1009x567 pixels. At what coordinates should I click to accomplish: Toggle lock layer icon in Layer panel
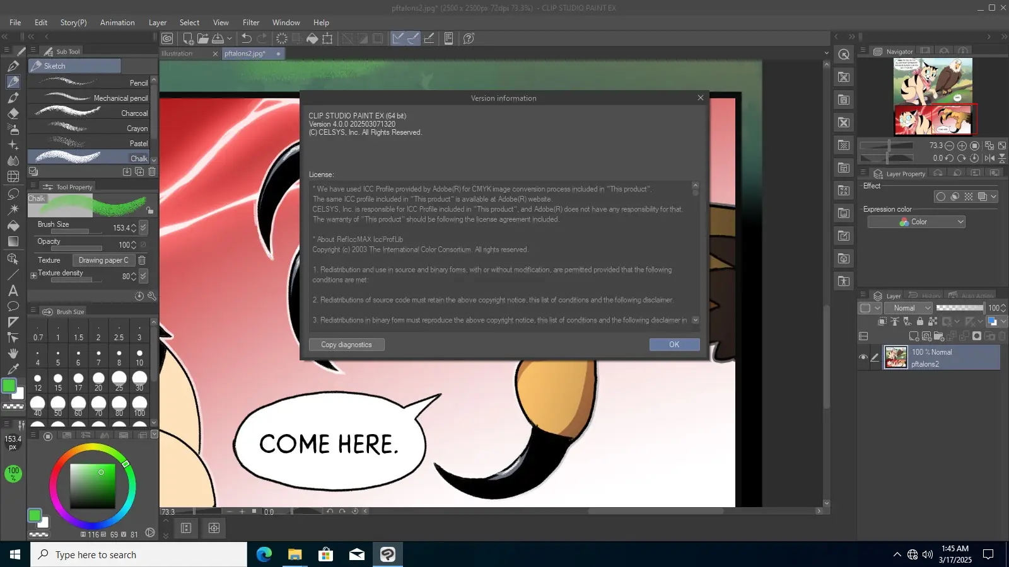pyautogui.click(x=920, y=321)
